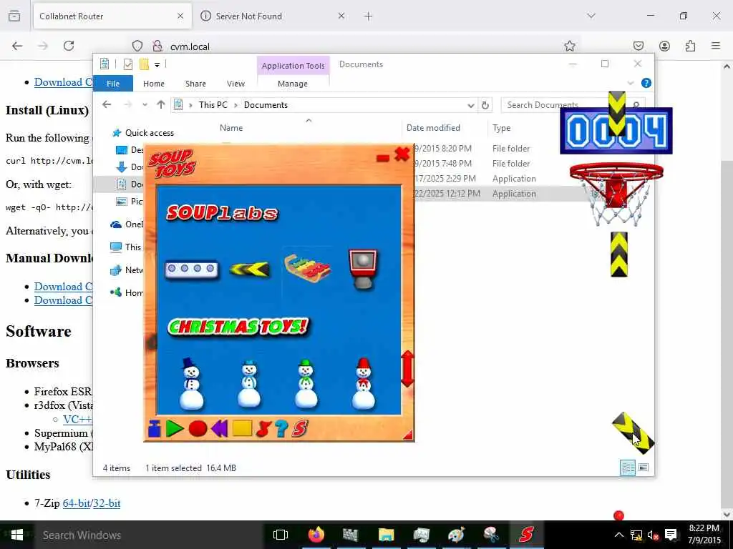Viewport: 733px width, 549px height.
Task: Open the Home ribbon tab
Action: (154, 84)
